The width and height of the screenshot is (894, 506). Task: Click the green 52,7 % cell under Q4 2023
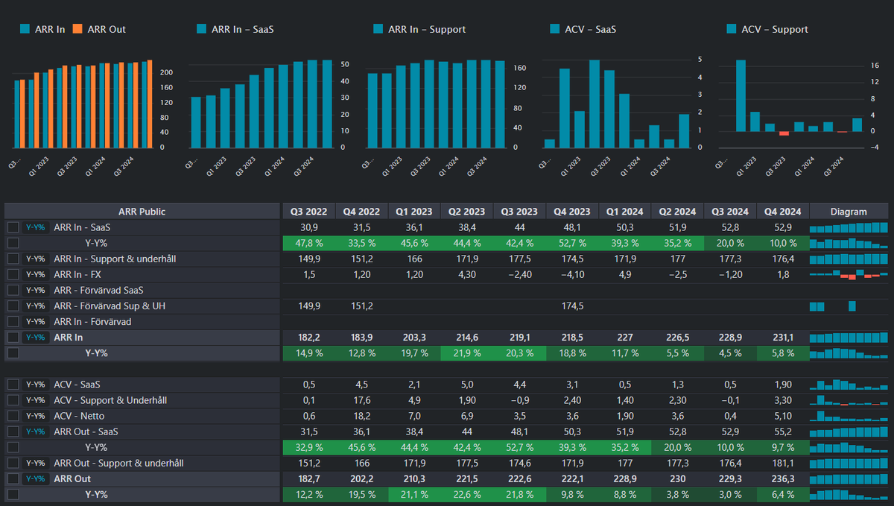pos(572,243)
